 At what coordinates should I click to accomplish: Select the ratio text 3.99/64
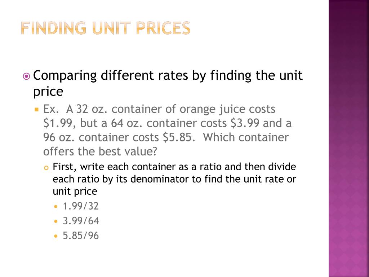point(81,221)
